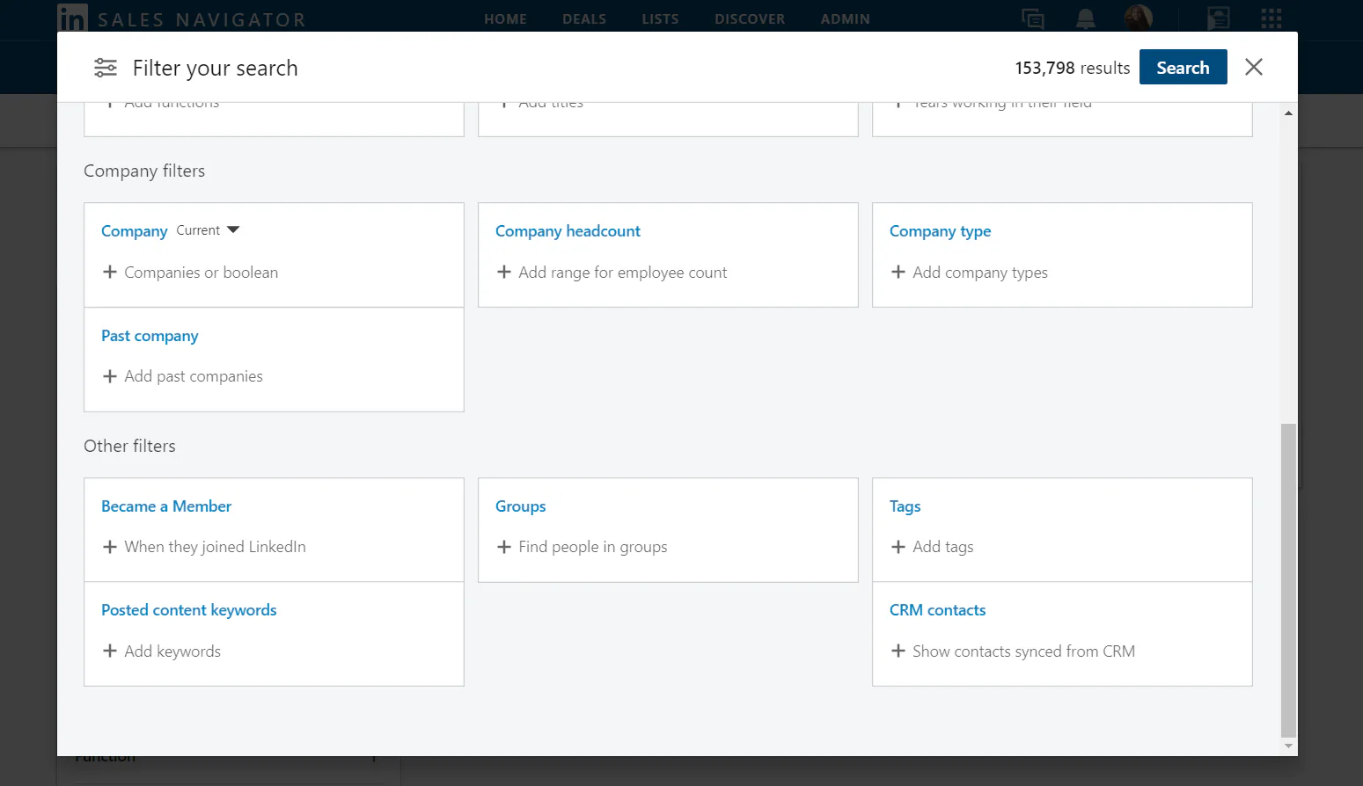Click When they joined LinkedIn field

click(x=215, y=547)
